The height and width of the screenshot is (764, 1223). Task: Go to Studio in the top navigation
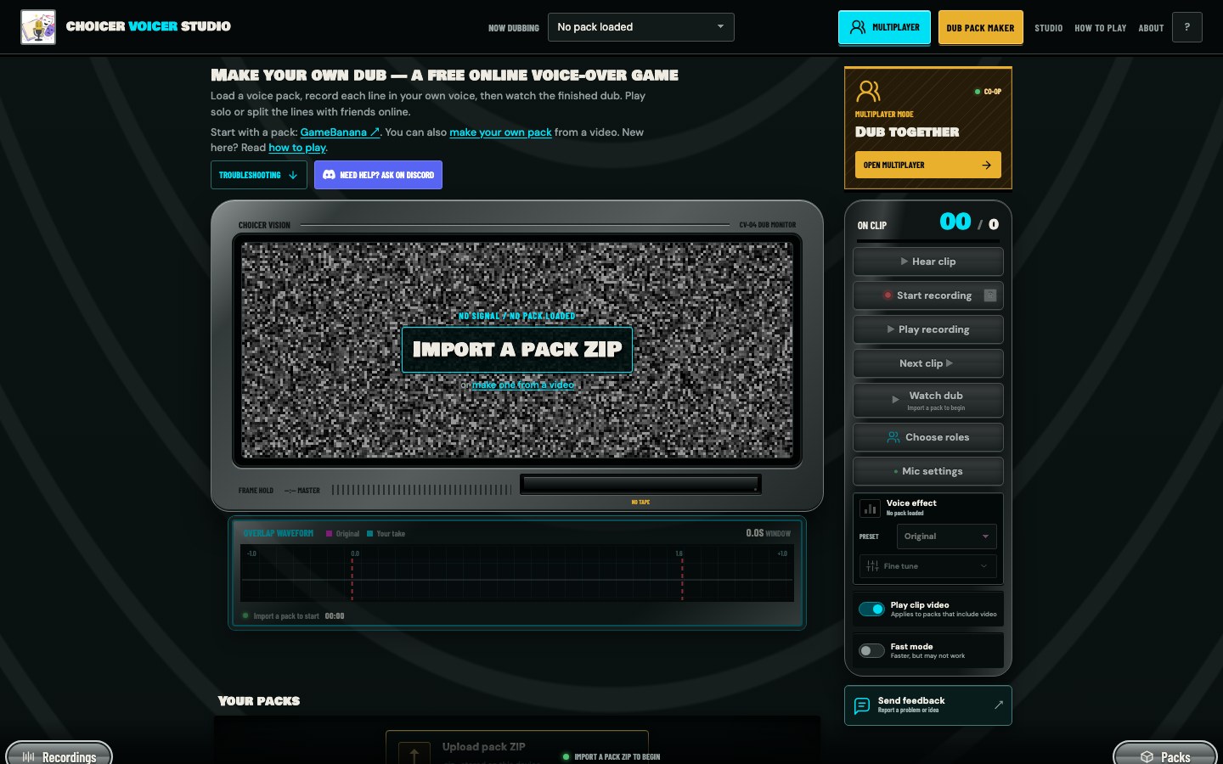(x=1049, y=28)
